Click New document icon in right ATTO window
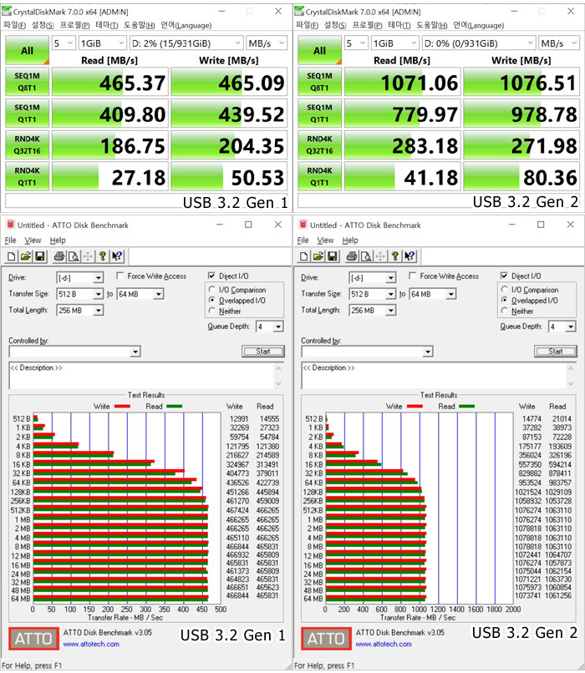The image size is (585, 673). click(304, 256)
